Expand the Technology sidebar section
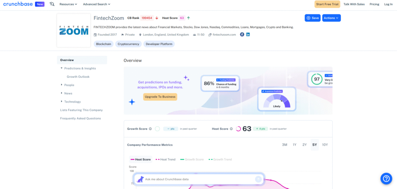The image size is (397, 189). (62, 101)
